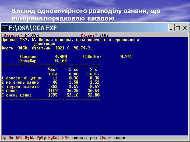Select row '2 не очень ценно'
Screen dimensions: 190x142
[x=50, y=82]
